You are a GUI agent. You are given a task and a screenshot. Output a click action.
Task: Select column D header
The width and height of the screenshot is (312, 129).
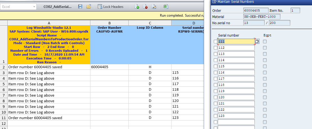click(x=188, y=23)
